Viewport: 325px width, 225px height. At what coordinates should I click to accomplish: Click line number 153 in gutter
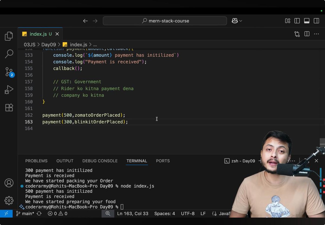[x=29, y=55]
